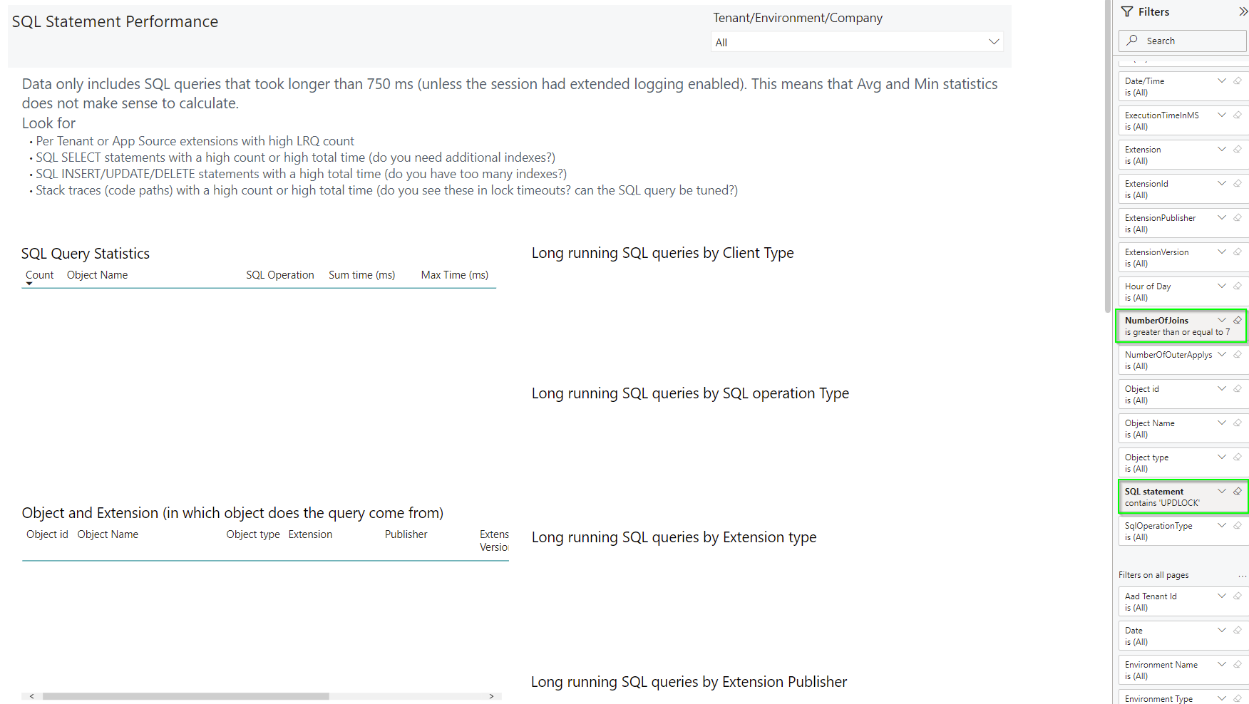This screenshot has height=704, width=1249.
Task: Clear the Date/Time filter with the eraser icon
Action: 1238,81
